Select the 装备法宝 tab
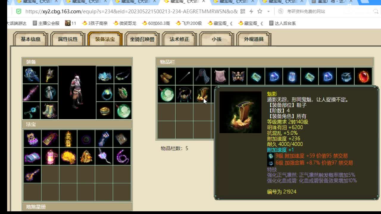381x214 pixels. tap(105, 39)
